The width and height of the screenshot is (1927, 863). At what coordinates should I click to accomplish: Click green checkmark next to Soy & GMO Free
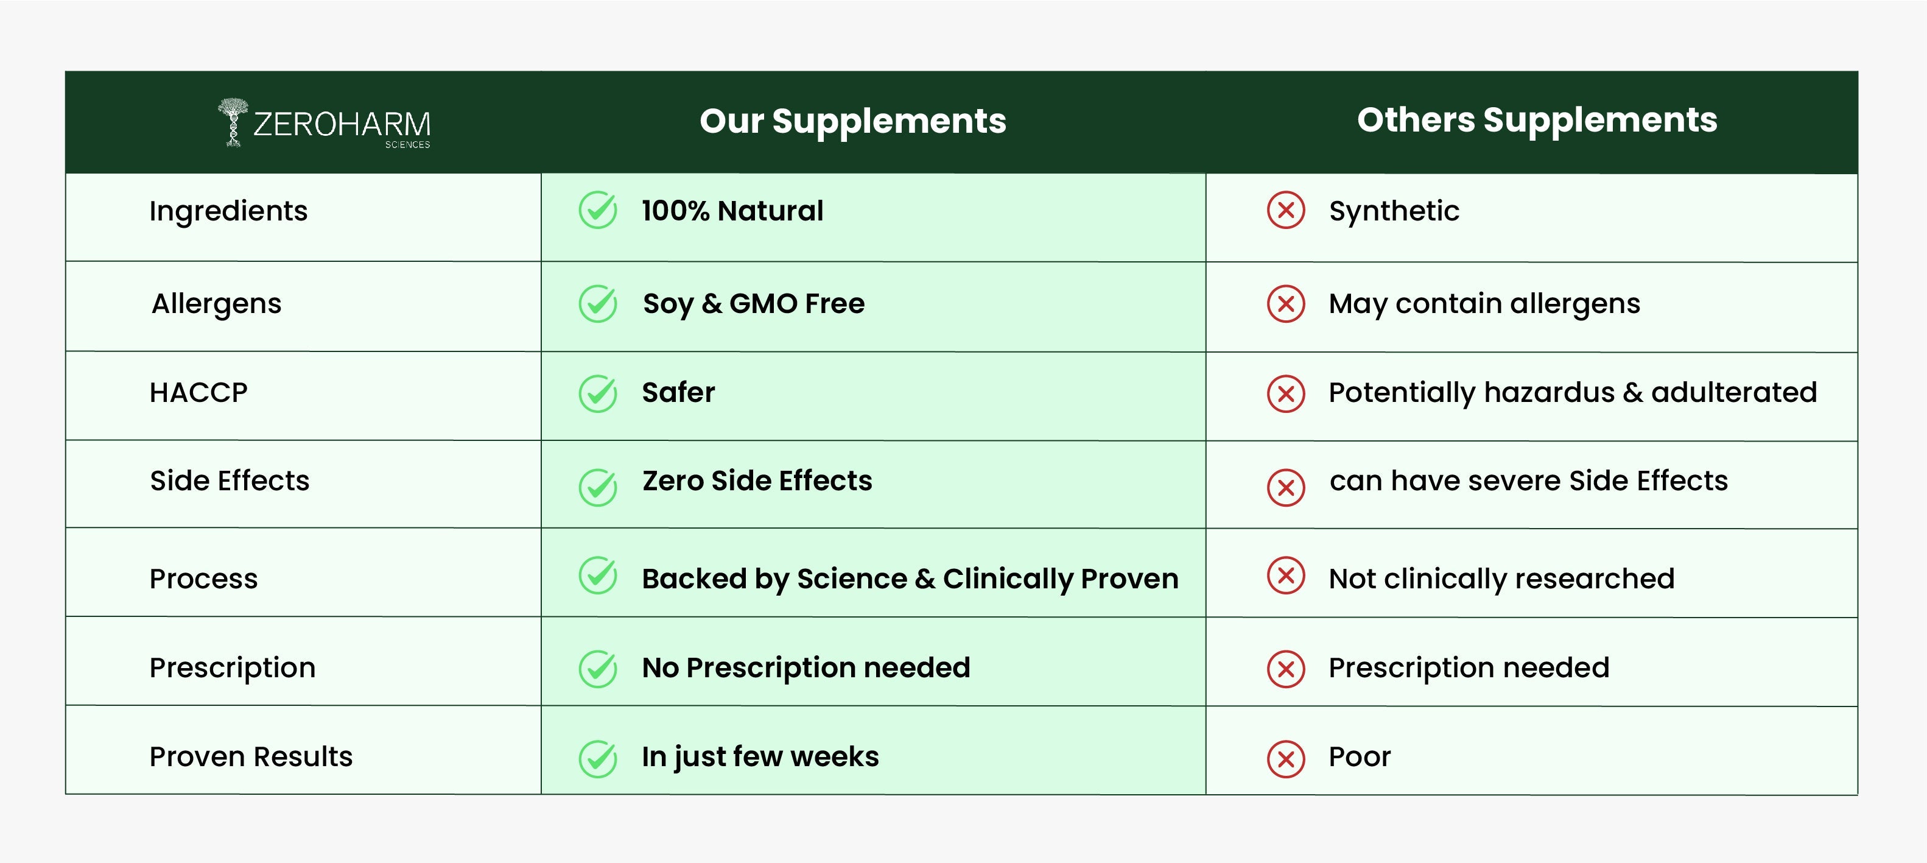(598, 304)
